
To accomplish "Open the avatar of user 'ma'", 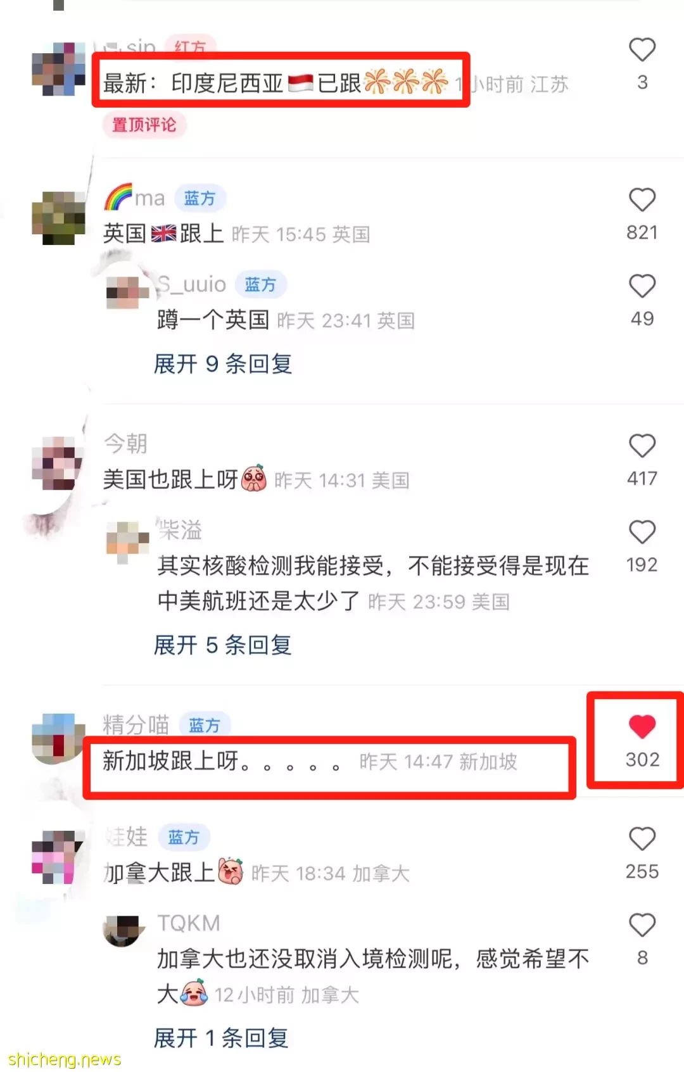I will (58, 218).
